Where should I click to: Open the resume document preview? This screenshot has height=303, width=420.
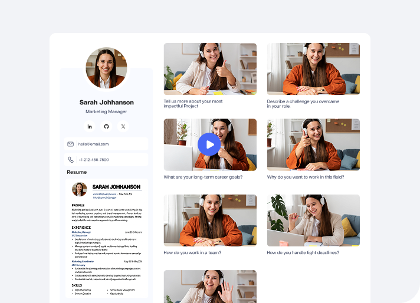click(107, 238)
